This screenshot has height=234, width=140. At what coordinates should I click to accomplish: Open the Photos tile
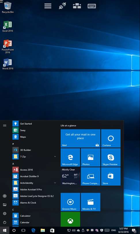(x=91, y=157)
